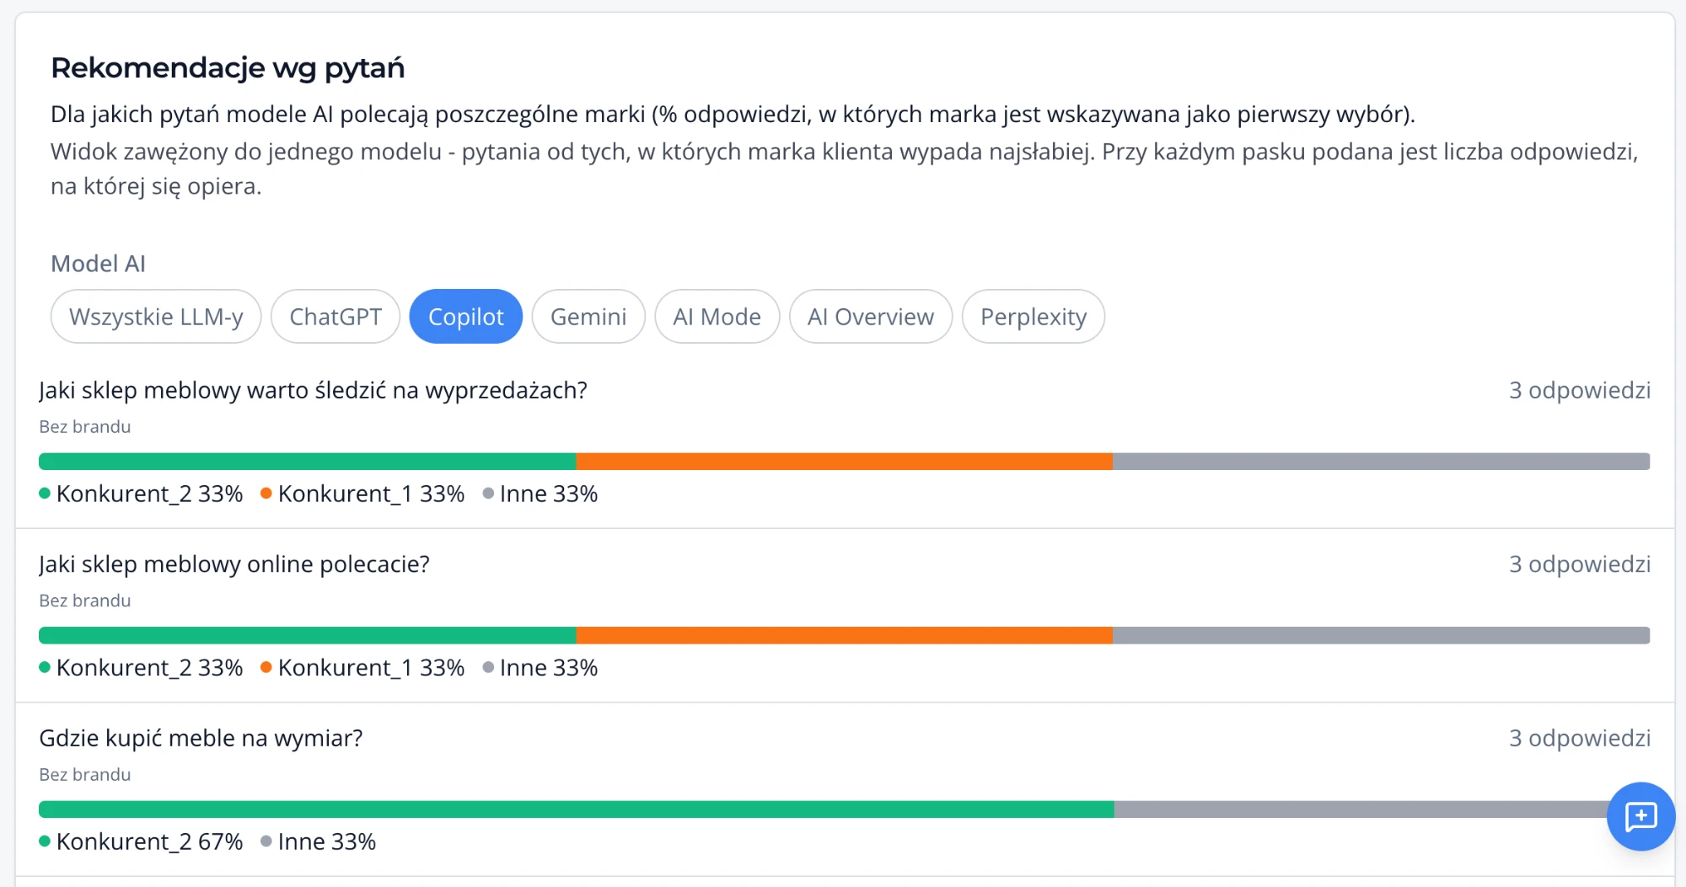Click orange segment in online polecacie bar
Image resolution: width=1686 pixels, height=887 pixels.
(x=845, y=635)
